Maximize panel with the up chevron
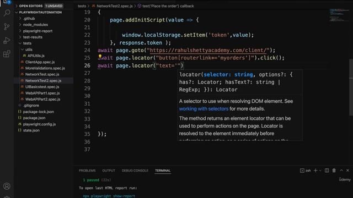The image size is (353, 198). coord(341,170)
